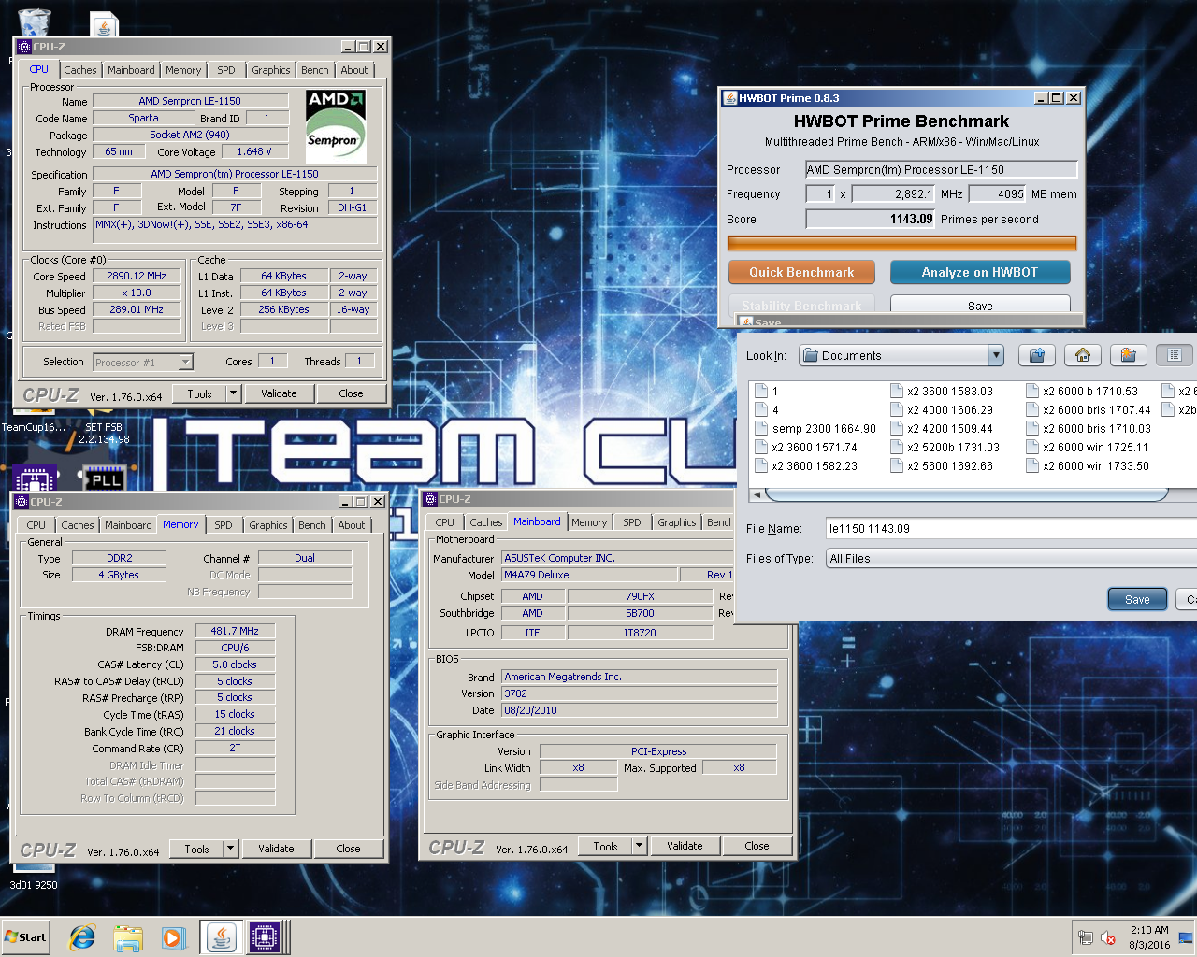Click Core Speed value 2890.12 MHz

pyautogui.click(x=137, y=276)
